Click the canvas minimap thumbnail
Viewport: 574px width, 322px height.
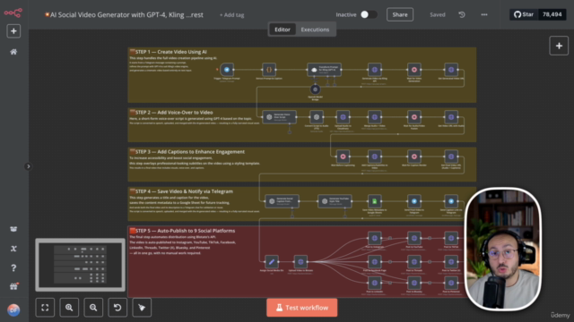pyautogui.click(x=80, y=265)
